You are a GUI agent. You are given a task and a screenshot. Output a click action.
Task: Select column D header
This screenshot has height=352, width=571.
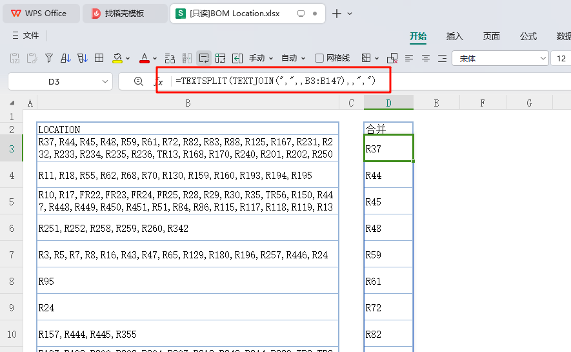click(388, 103)
